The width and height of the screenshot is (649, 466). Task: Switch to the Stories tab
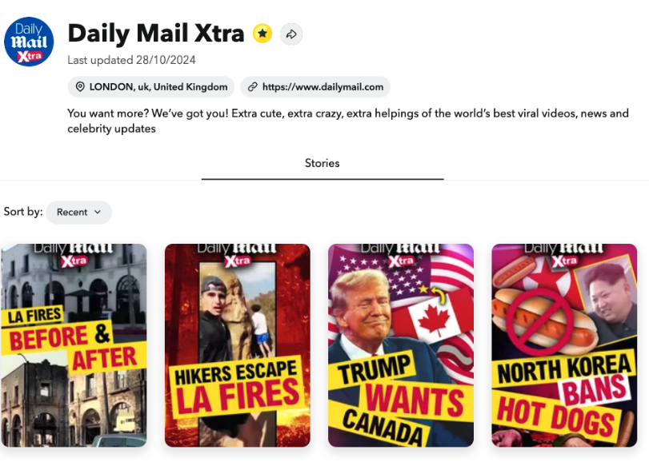click(x=322, y=163)
